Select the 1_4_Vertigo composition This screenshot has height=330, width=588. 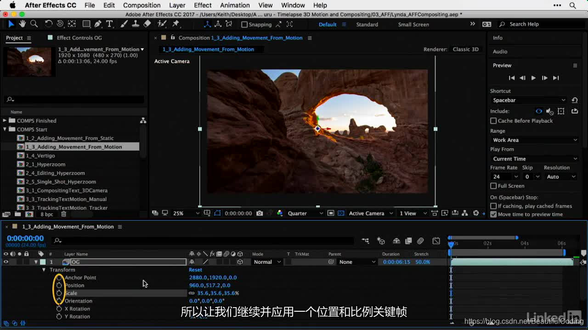(40, 156)
